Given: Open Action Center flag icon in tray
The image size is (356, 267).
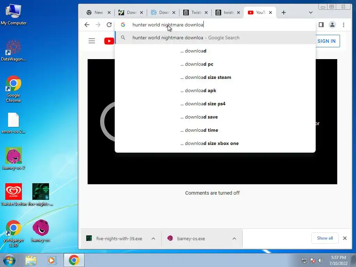Looking at the screenshot, I should coord(313,260).
